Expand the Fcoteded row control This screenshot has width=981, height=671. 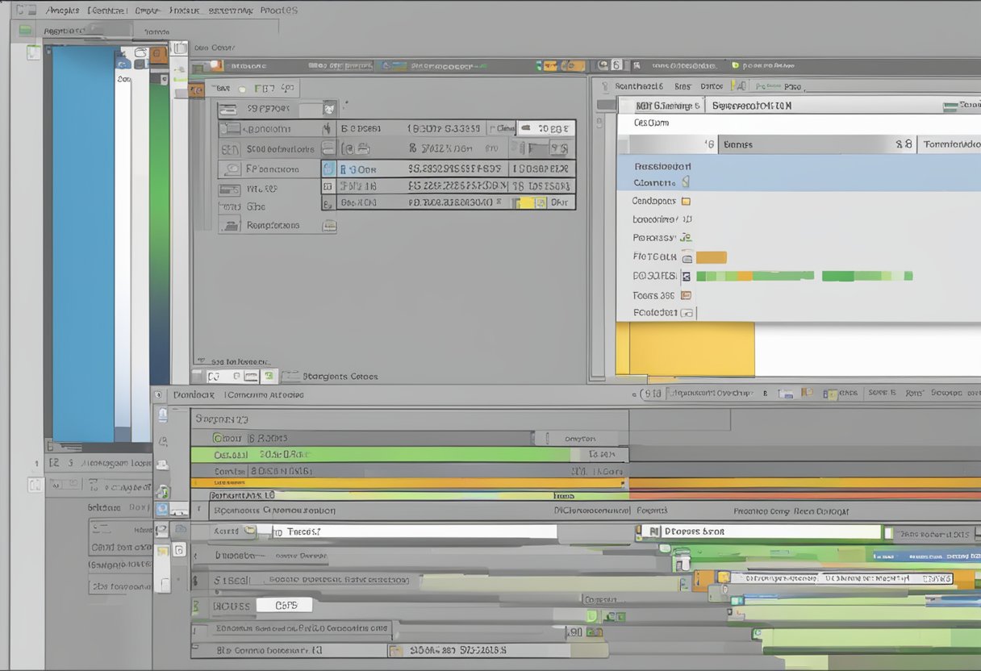pos(687,313)
